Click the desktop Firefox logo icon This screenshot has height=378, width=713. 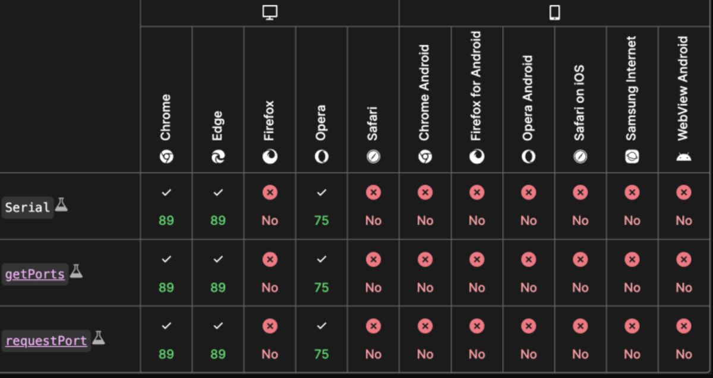point(270,157)
